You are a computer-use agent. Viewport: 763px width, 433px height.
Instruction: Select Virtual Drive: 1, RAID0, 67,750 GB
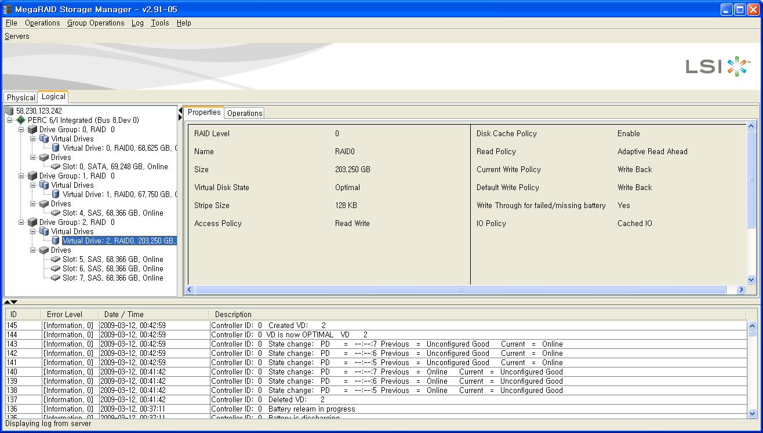pyautogui.click(x=119, y=194)
